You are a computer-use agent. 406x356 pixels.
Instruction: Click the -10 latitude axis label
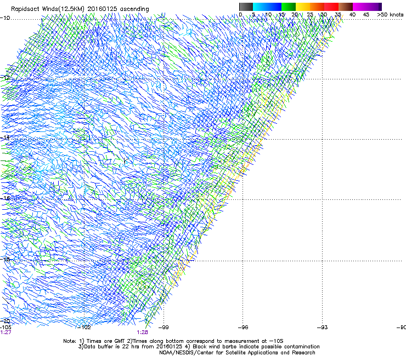(x=5, y=18)
